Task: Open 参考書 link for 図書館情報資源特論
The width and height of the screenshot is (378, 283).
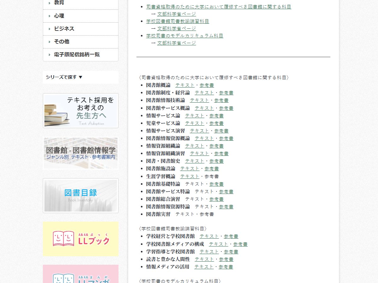Action: [226, 207]
